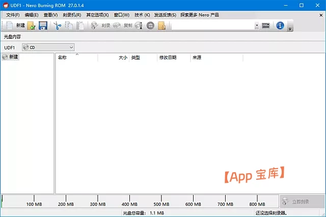Click the window resize grip in the status bar corner
Screen dimensions: 326x217
pos(323,214)
